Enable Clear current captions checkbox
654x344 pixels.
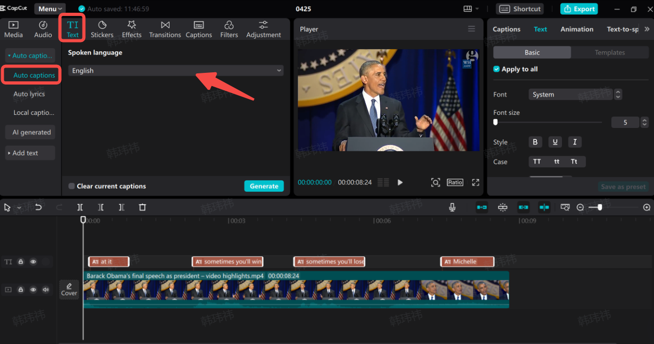coord(71,186)
